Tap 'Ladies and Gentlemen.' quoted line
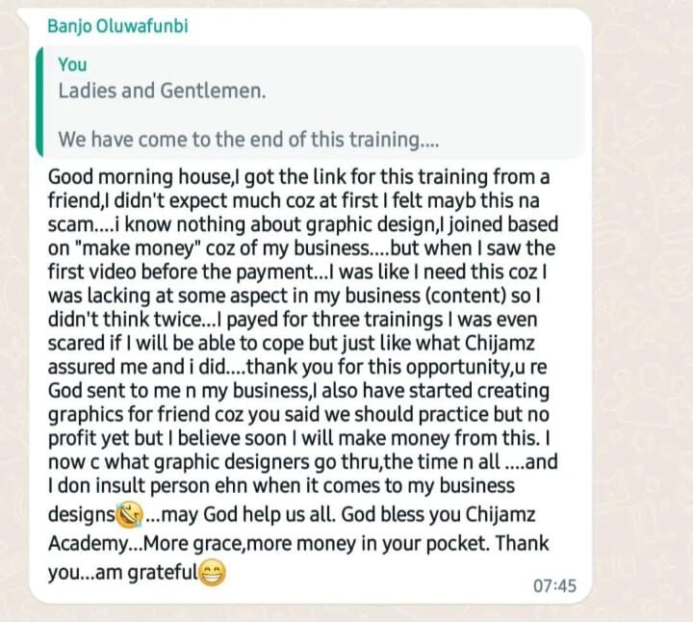The width and height of the screenshot is (693, 622). (x=163, y=91)
